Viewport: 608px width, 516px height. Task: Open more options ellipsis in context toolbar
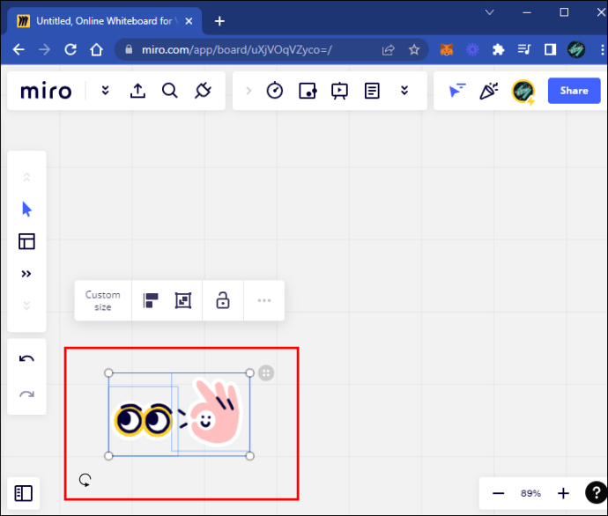264,301
